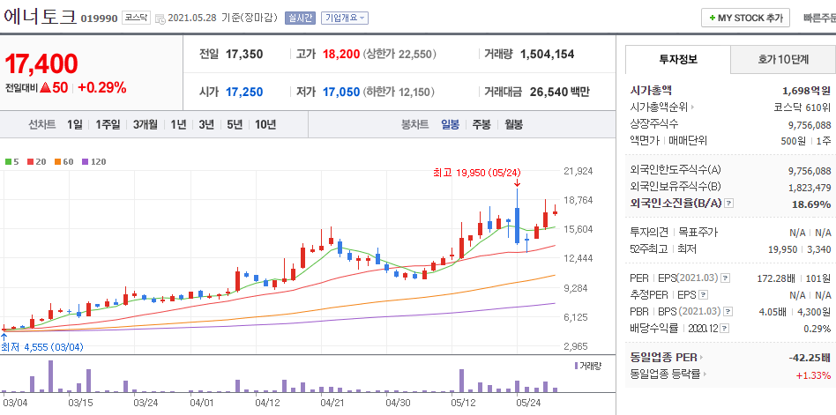
Task: Toggle 실시간 real-time button
Action: (x=301, y=19)
